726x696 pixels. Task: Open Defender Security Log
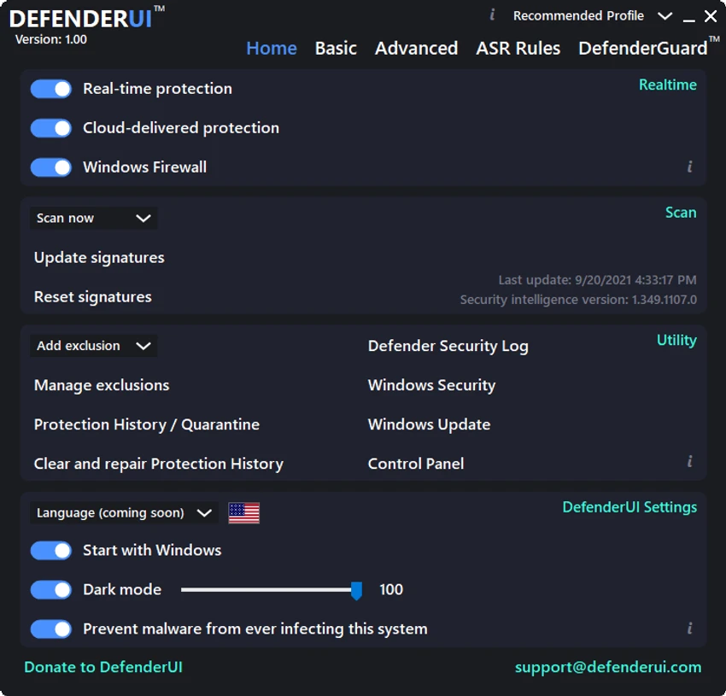(x=448, y=346)
